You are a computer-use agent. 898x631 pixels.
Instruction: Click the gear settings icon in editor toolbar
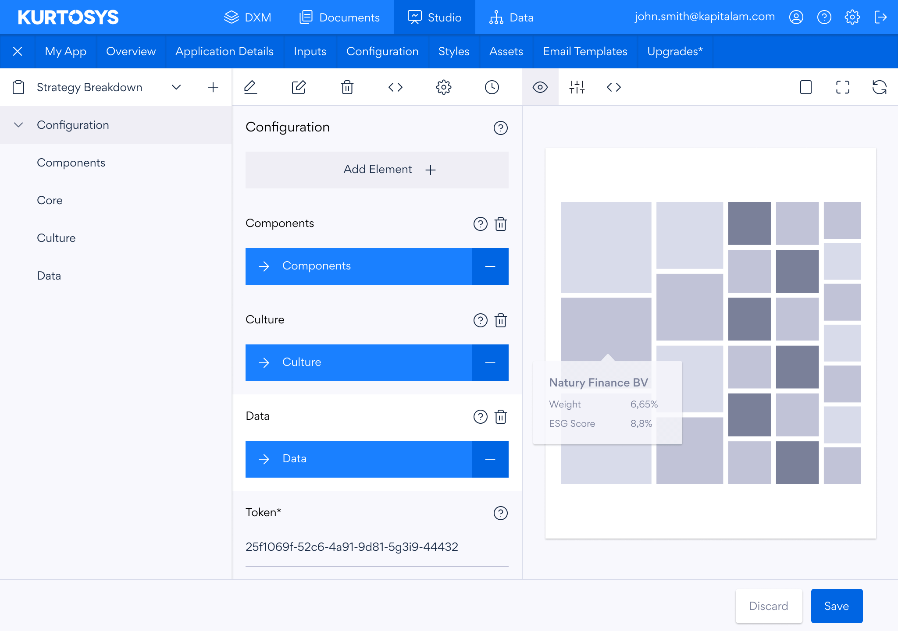[x=443, y=87]
